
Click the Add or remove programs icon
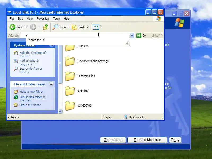click(16, 61)
